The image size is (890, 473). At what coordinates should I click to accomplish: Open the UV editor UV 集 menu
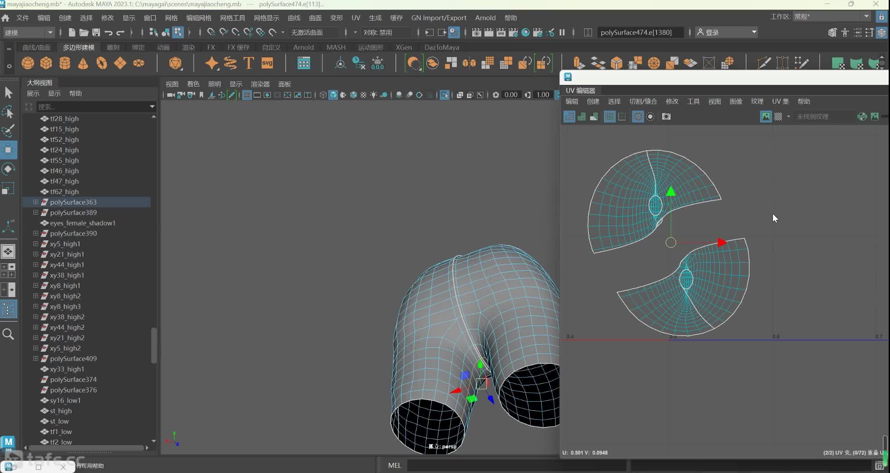click(780, 102)
